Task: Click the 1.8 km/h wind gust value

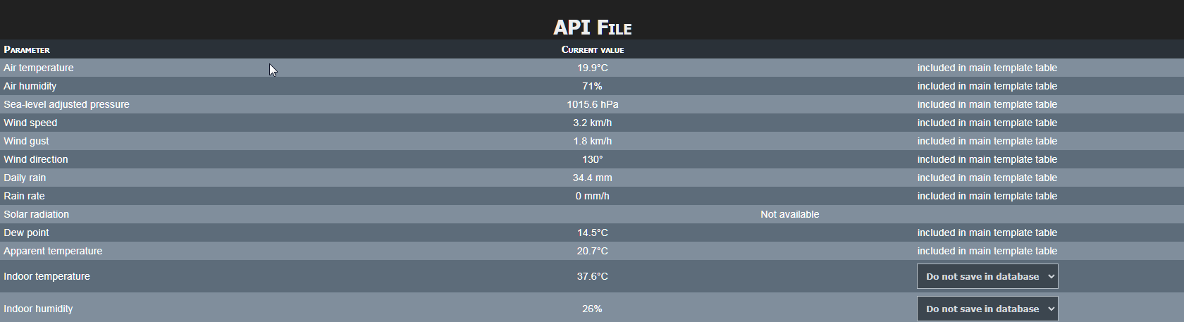Action: click(x=592, y=141)
